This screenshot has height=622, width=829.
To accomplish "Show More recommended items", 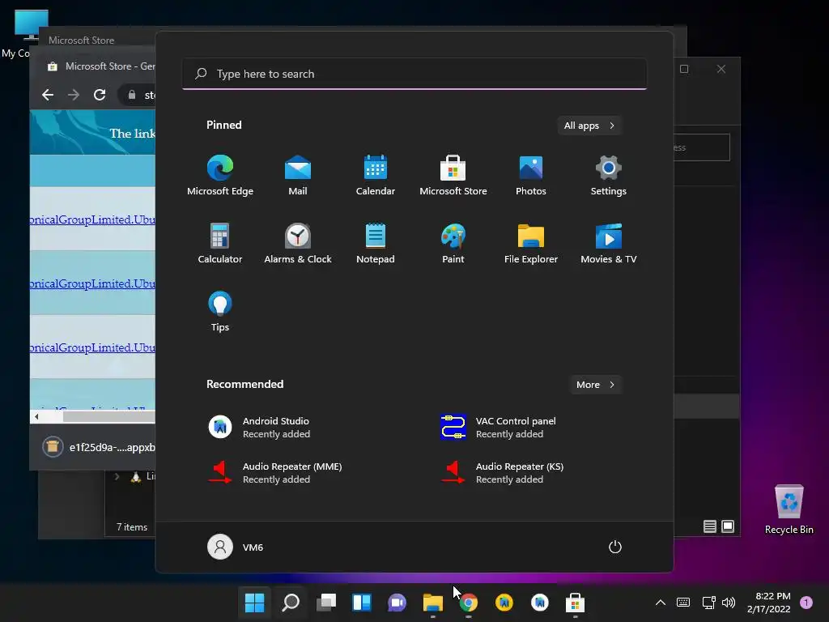I will point(596,385).
